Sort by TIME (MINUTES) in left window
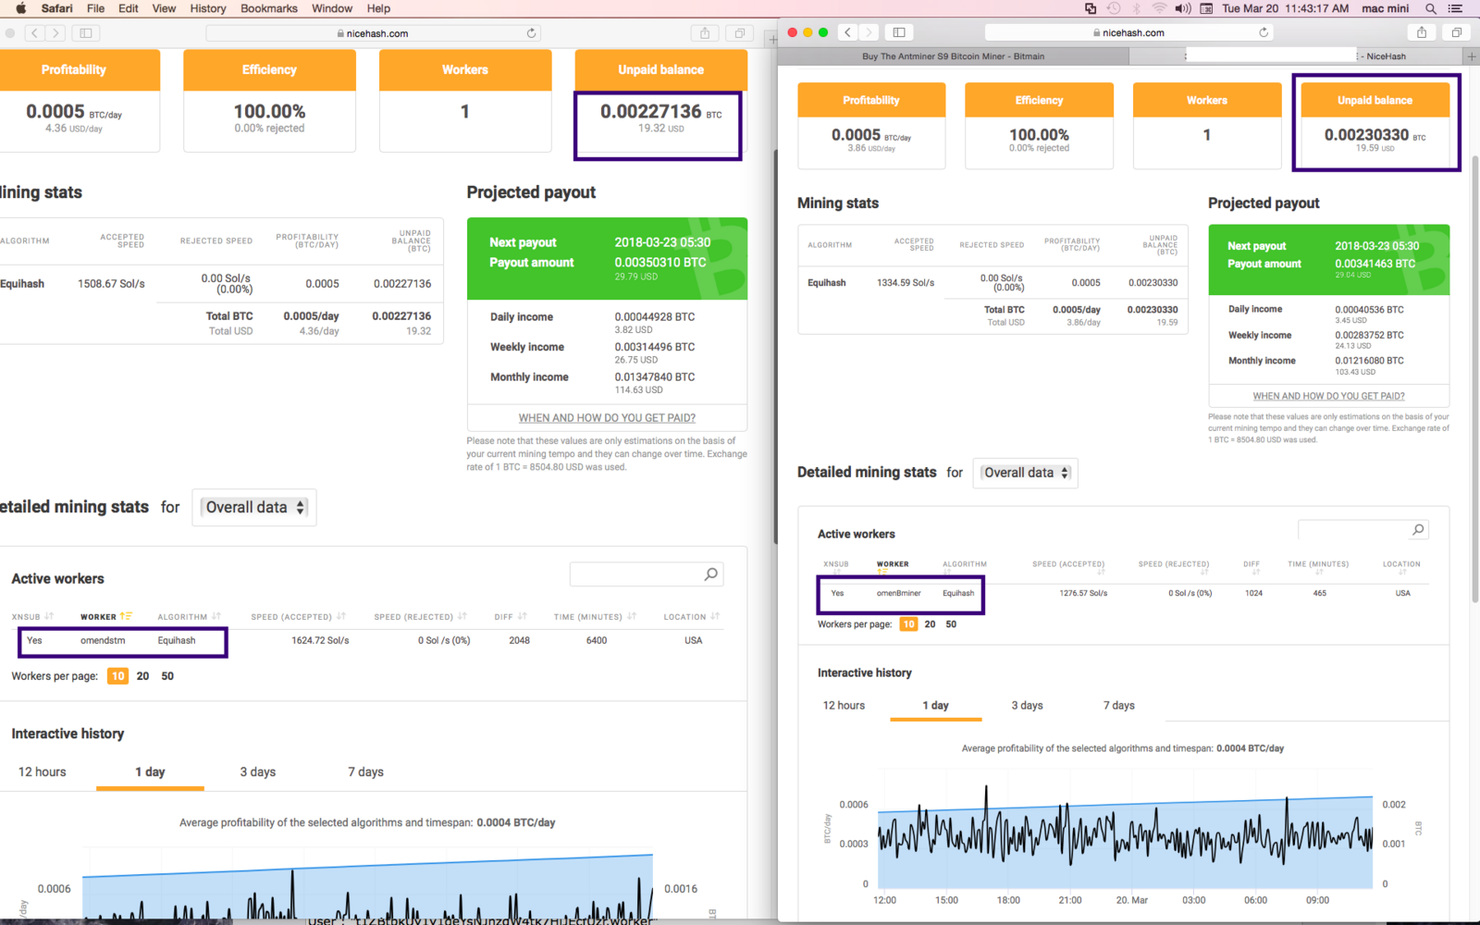This screenshot has width=1480, height=925. point(595,616)
